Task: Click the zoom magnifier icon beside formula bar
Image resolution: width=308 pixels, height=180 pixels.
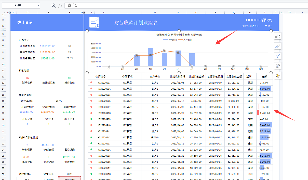Action: point(53,5)
